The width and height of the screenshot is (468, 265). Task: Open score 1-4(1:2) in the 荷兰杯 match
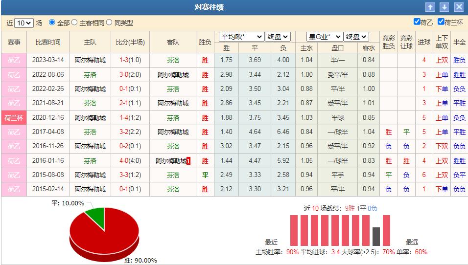coord(130,117)
